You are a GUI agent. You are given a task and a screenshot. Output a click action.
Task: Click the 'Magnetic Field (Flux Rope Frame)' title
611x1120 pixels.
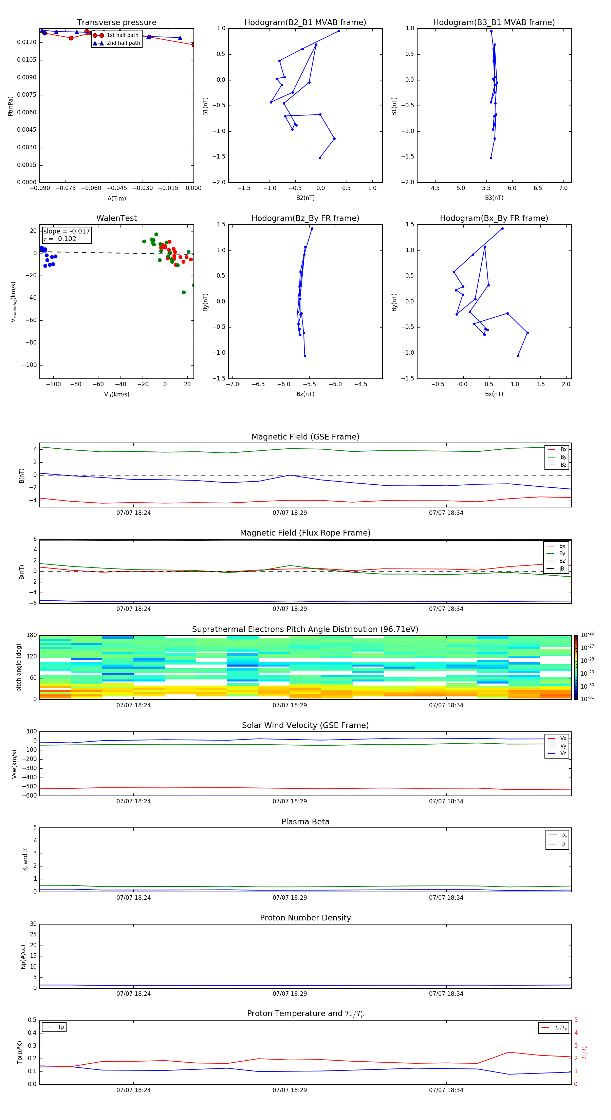(305, 533)
